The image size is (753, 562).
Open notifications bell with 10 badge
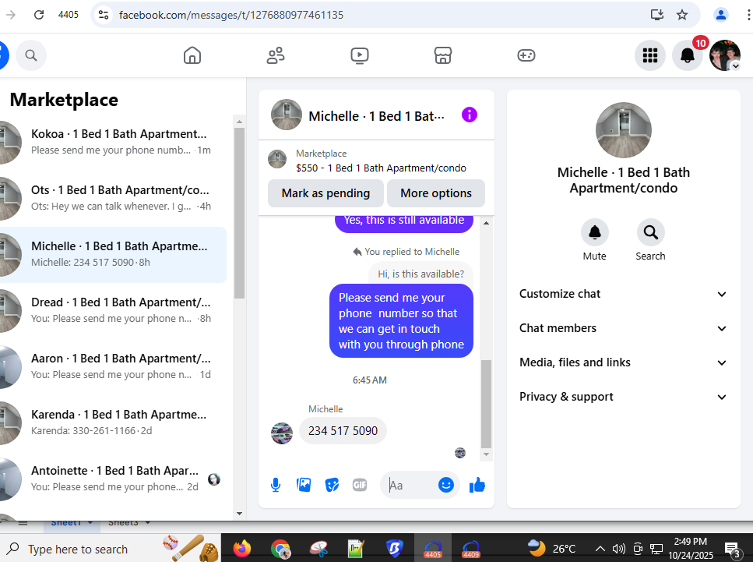(688, 55)
